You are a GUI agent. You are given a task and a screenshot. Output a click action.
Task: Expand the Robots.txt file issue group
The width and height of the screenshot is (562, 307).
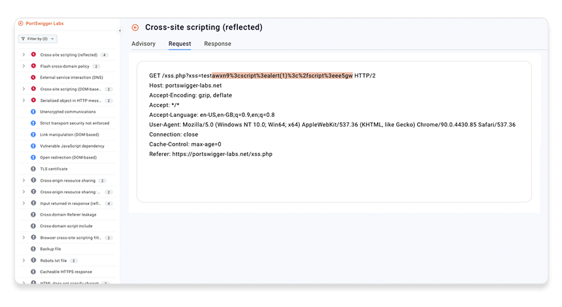(x=24, y=260)
